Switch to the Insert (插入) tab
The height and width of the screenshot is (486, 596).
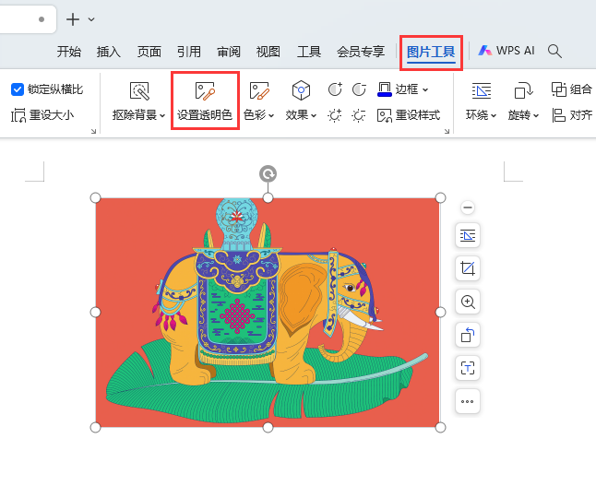[109, 52]
